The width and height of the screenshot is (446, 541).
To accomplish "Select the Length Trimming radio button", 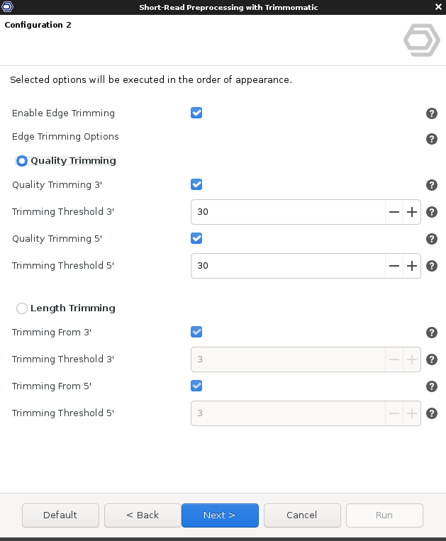I will pyautogui.click(x=22, y=308).
